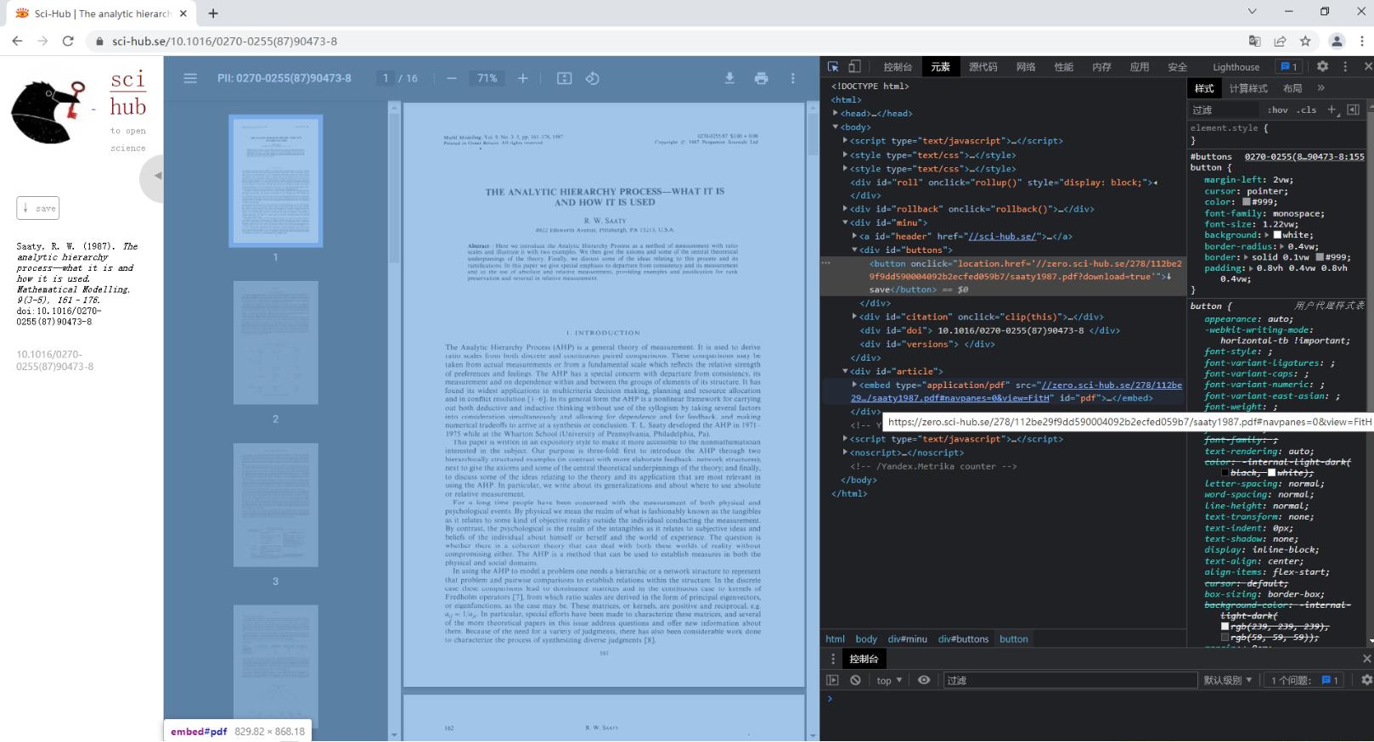Click the save button on Sci-Hub sidebar

tap(38, 208)
